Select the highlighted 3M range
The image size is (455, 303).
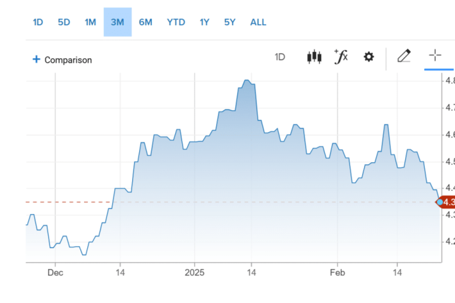[118, 22]
